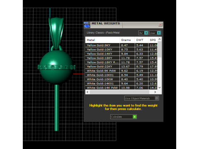This screenshot has width=199, height=149.
Task: Click the horizontal scroll left arrow
Action: pyautogui.click(x=87, y=92)
